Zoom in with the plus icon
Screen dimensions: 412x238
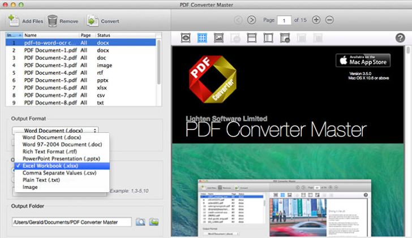point(316,20)
